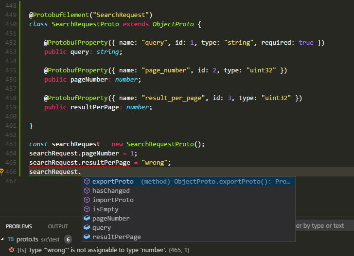This screenshot has height=256, width=354.
Task: Select the exportProto method suggestion
Action: coord(189,182)
